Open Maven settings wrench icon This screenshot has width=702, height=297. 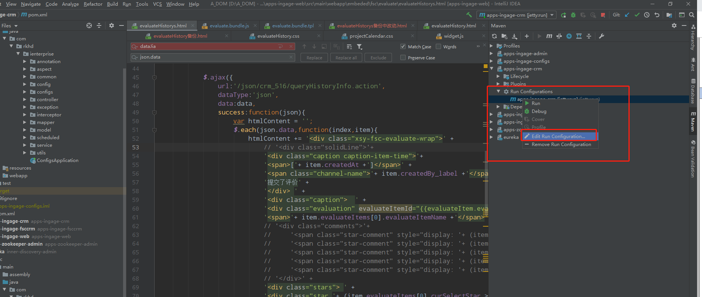pyautogui.click(x=601, y=36)
